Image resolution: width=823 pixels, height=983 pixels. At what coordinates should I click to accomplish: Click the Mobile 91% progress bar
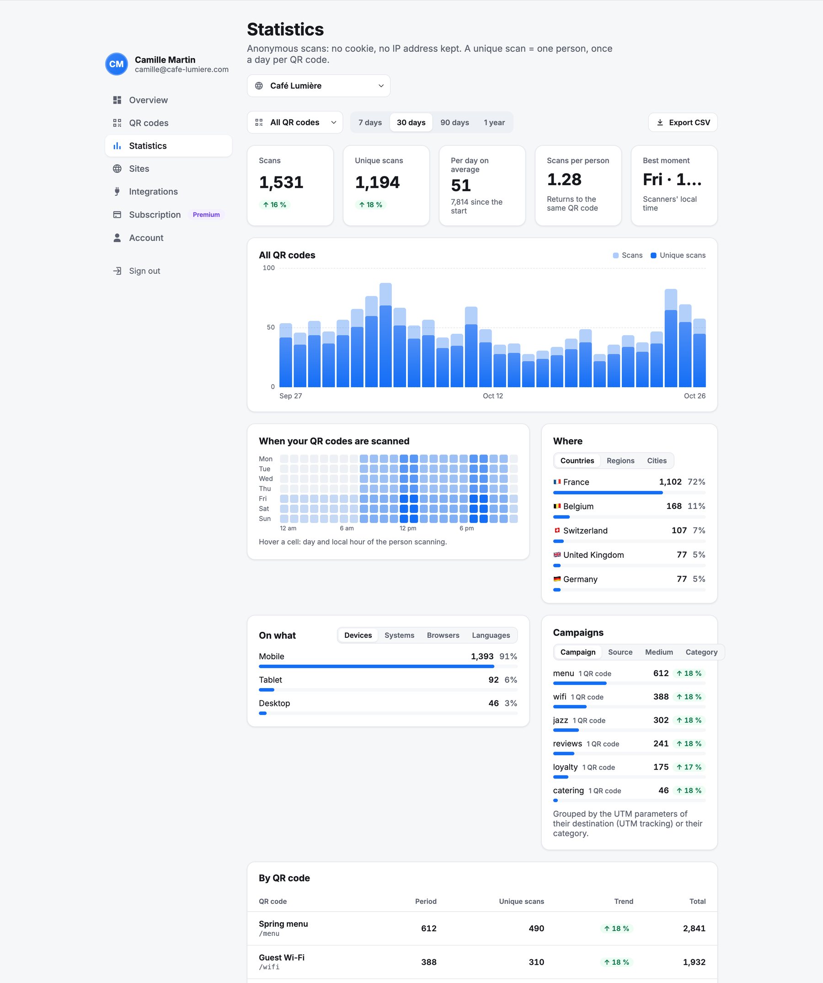click(388, 666)
